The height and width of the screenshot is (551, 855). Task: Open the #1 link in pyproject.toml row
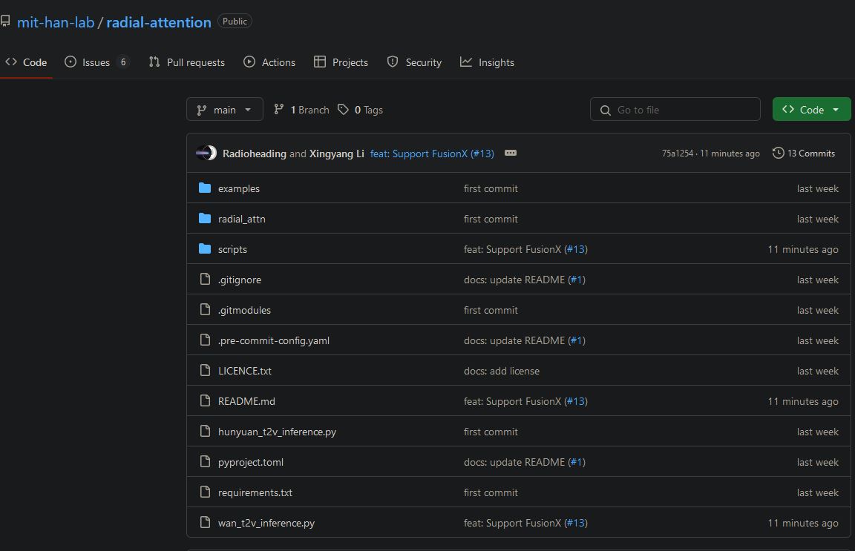click(577, 462)
